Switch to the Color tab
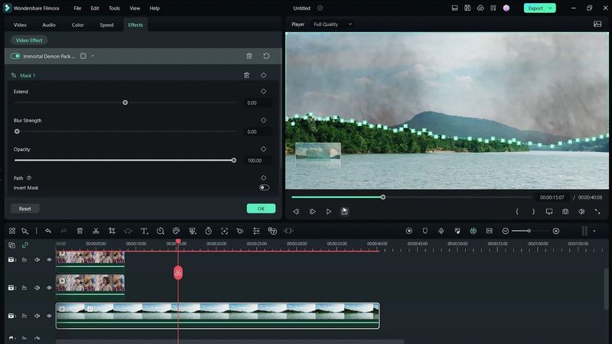This screenshot has width=612, height=344. 78,24
